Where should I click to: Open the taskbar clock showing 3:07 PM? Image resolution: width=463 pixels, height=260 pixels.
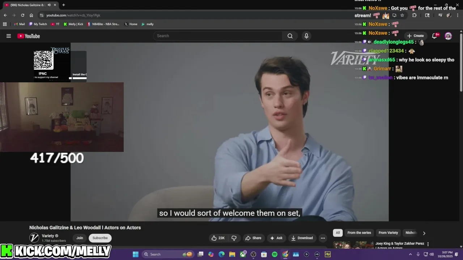click(445, 254)
